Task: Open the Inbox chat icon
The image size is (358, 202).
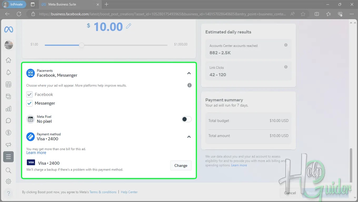Action: click(x=8, y=121)
